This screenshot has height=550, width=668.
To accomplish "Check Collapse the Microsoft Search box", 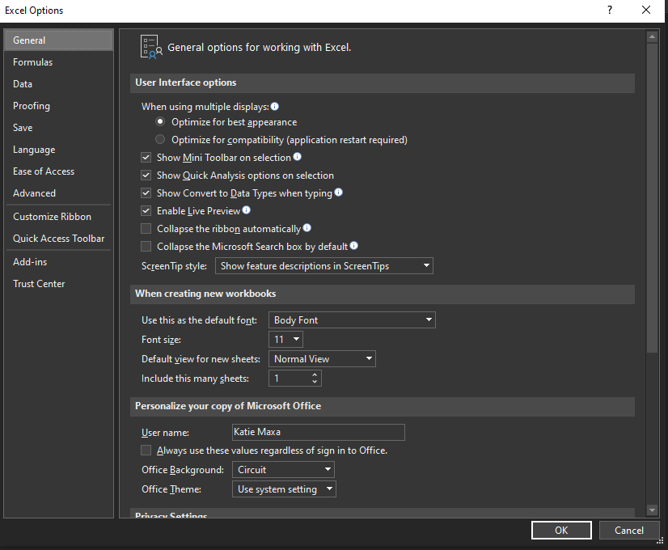I will [x=146, y=246].
